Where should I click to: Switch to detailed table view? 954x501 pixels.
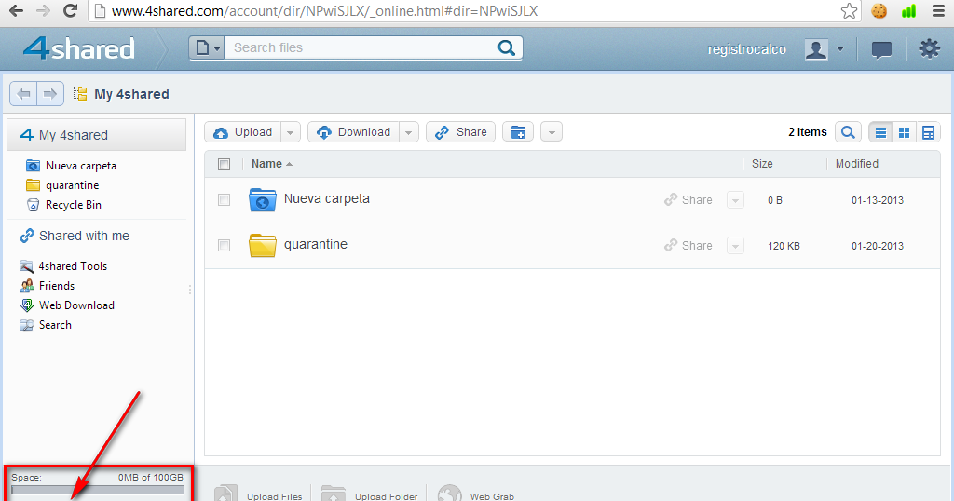929,132
